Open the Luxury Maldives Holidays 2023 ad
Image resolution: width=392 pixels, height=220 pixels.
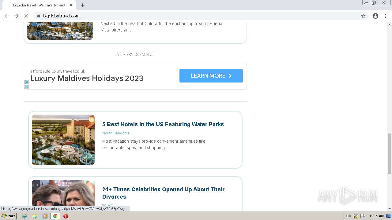click(87, 78)
